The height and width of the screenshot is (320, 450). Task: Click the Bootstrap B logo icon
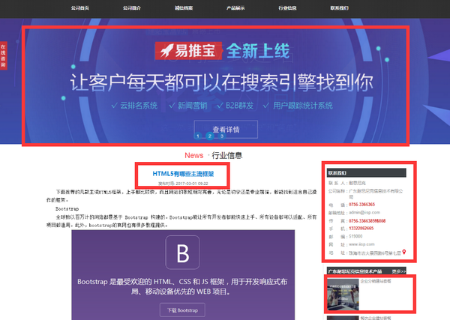(x=182, y=253)
